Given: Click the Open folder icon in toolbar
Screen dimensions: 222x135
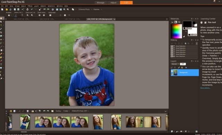Looking at the screenshot, I should click(x=7, y=9).
